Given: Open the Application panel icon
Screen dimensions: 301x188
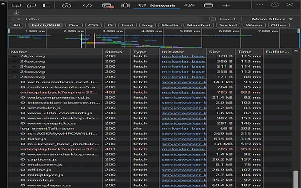Looking at the screenshot, I should [x=208, y=6].
